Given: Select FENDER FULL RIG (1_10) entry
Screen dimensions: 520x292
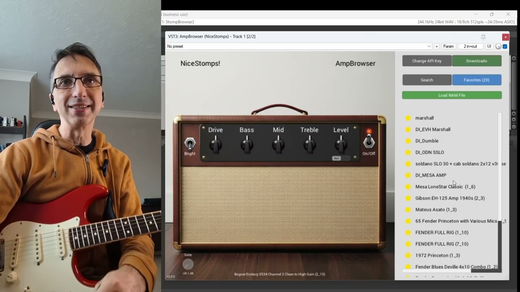Looking at the screenshot, I should pyautogui.click(x=442, y=232).
